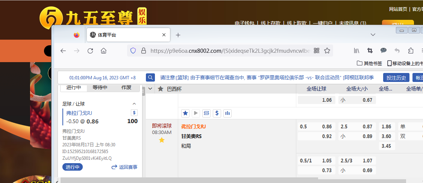
Task: Open the dollar cash icon in match toolbar
Action: 217,113
